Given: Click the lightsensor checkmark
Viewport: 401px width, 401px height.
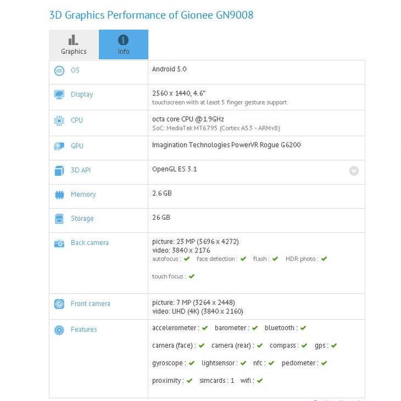Looking at the screenshot, I should click(x=243, y=363).
